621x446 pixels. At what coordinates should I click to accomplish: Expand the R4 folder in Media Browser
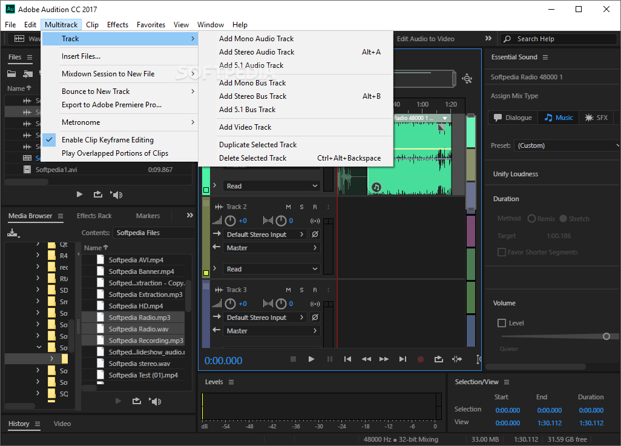pos(38,255)
